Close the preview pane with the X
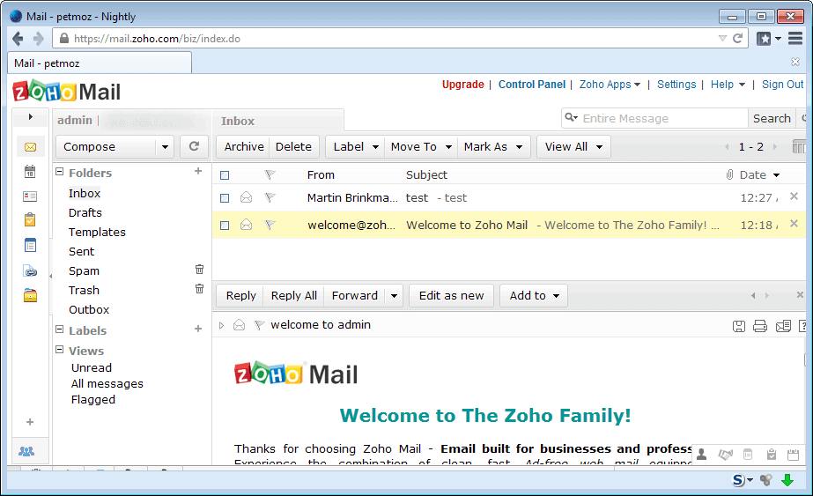Viewport: 813px width, 496px height. tap(800, 295)
